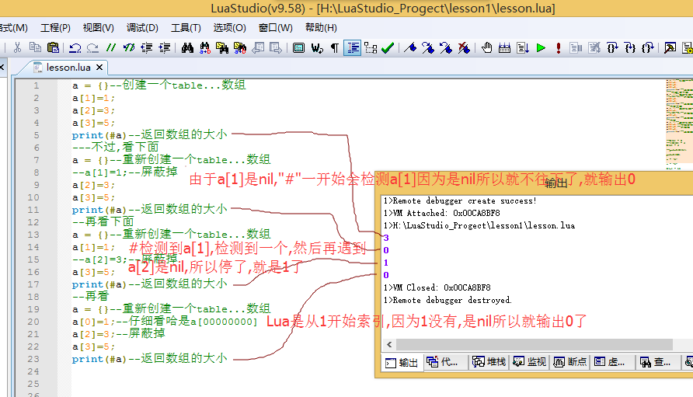
Task: Click the output panel scroll-left arrow
Action: click(x=389, y=344)
